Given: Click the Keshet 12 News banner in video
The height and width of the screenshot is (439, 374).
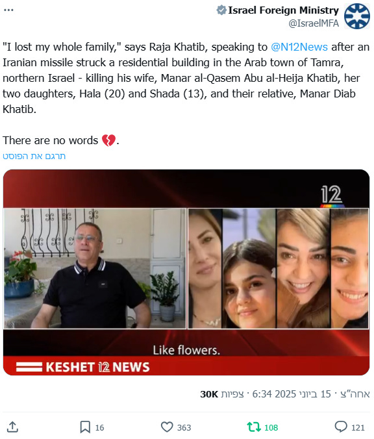Looking at the screenshot, I should [83, 367].
